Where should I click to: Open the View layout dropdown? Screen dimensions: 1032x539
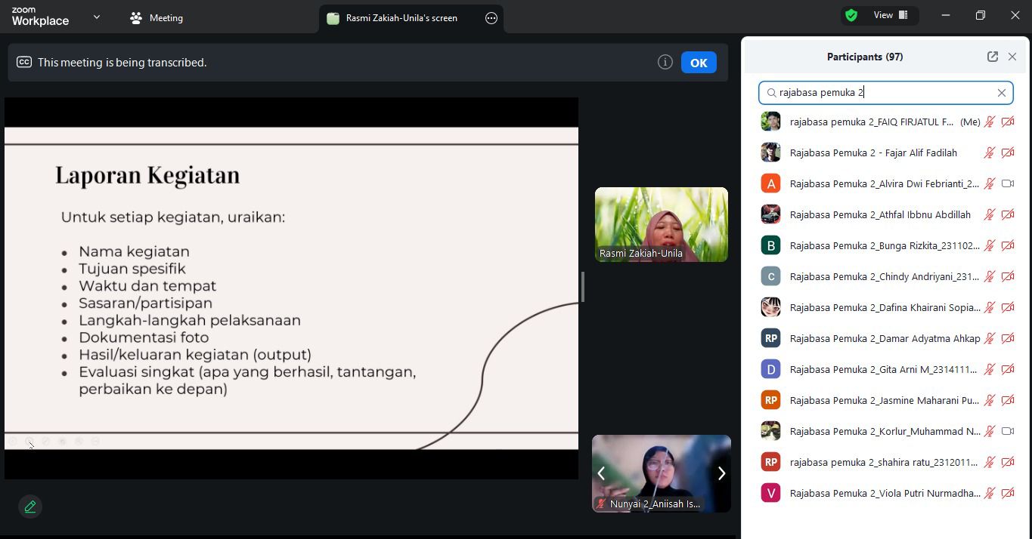pyautogui.click(x=890, y=15)
